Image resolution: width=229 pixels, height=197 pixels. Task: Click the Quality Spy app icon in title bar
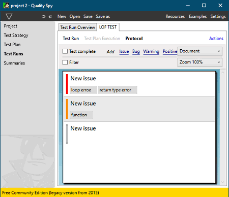tap(6, 6)
